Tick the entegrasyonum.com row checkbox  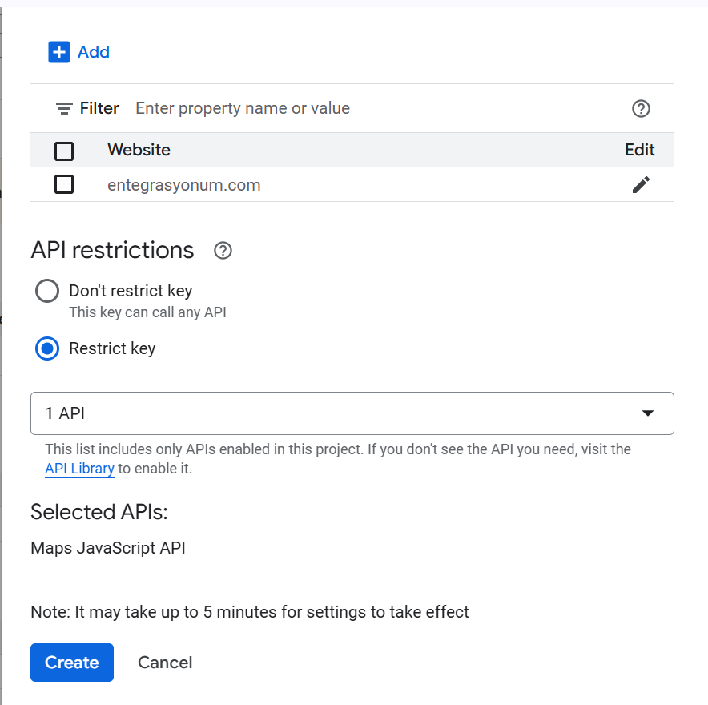point(64,185)
